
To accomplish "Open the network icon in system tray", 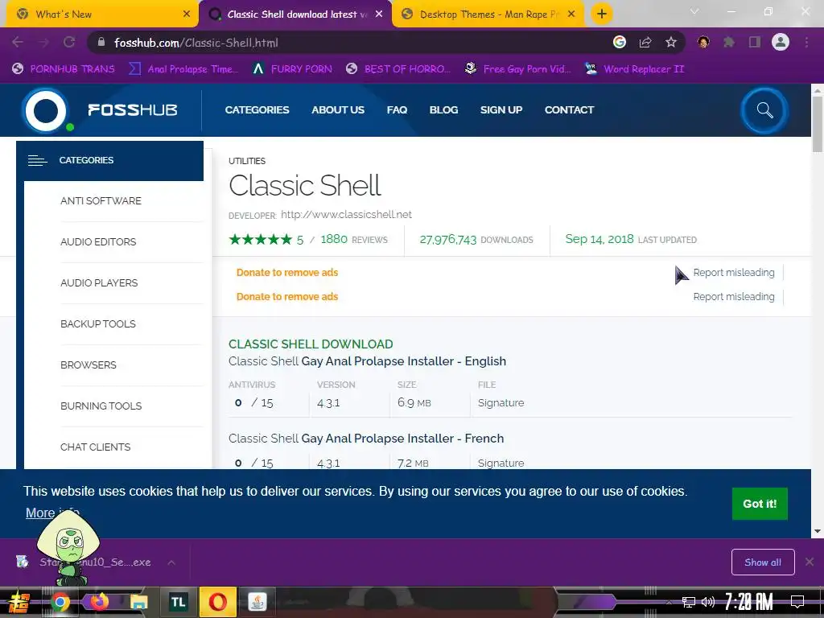I will (688, 602).
